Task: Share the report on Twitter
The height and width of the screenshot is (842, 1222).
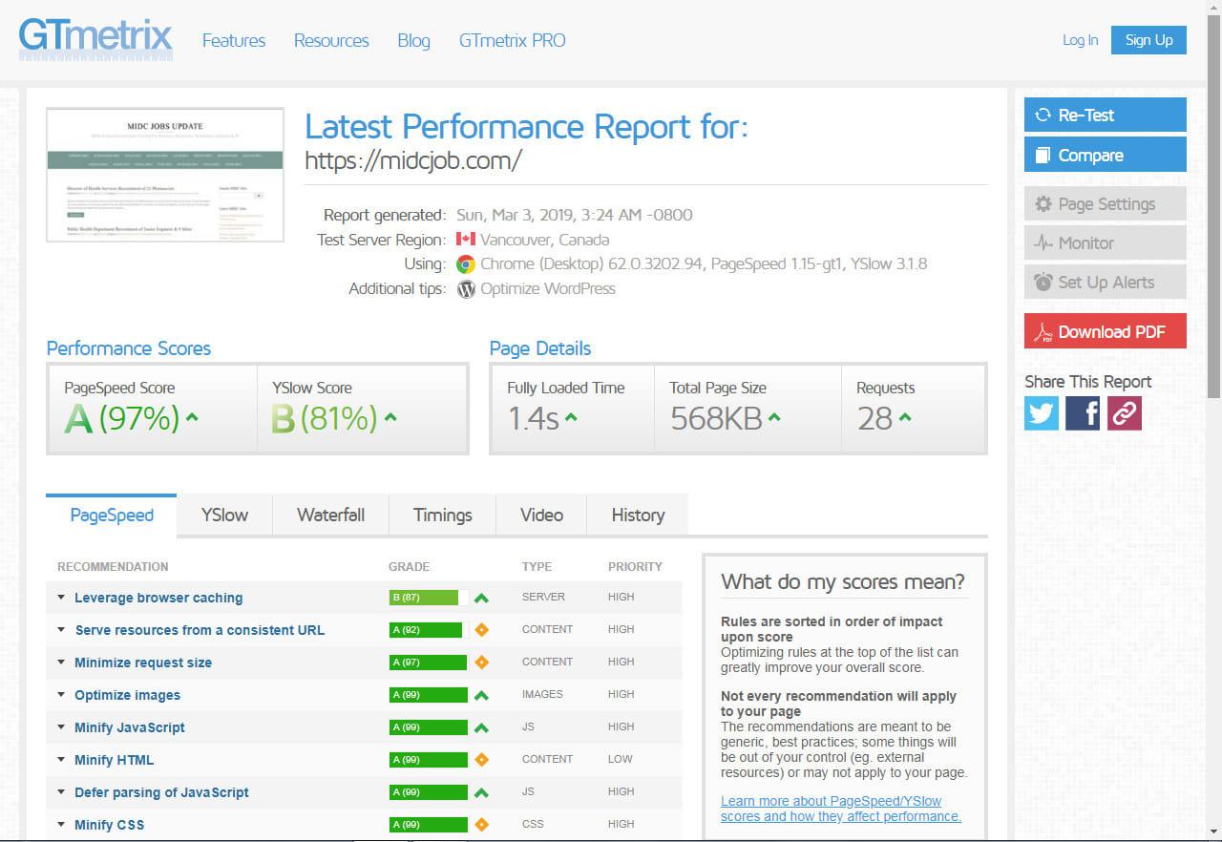Action: click(x=1041, y=412)
